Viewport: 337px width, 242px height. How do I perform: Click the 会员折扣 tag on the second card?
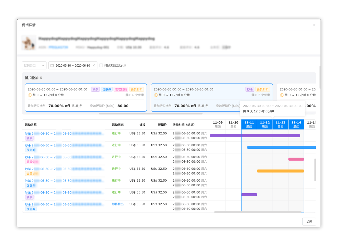pos(263,89)
